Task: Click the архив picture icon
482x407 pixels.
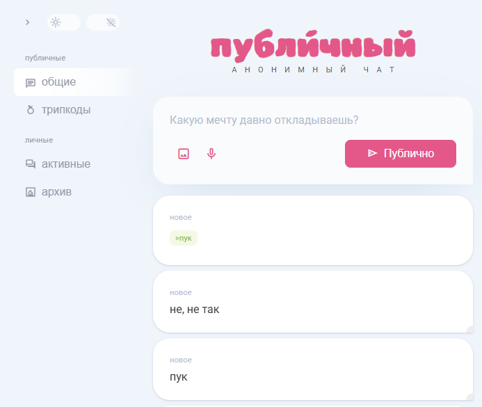Action: [x=30, y=192]
